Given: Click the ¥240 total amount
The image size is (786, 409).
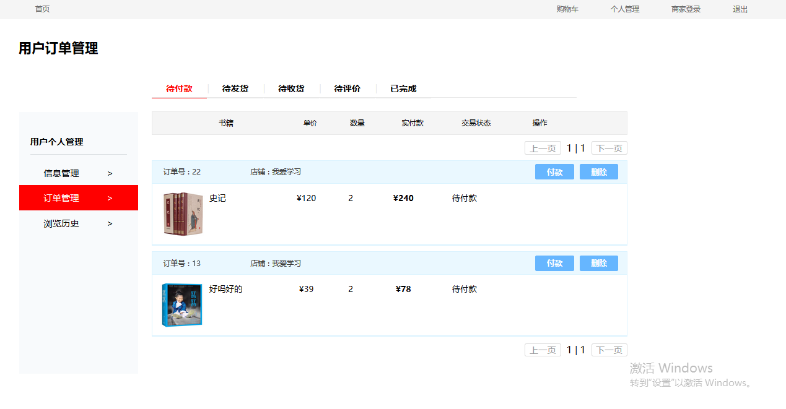Looking at the screenshot, I should (x=403, y=198).
